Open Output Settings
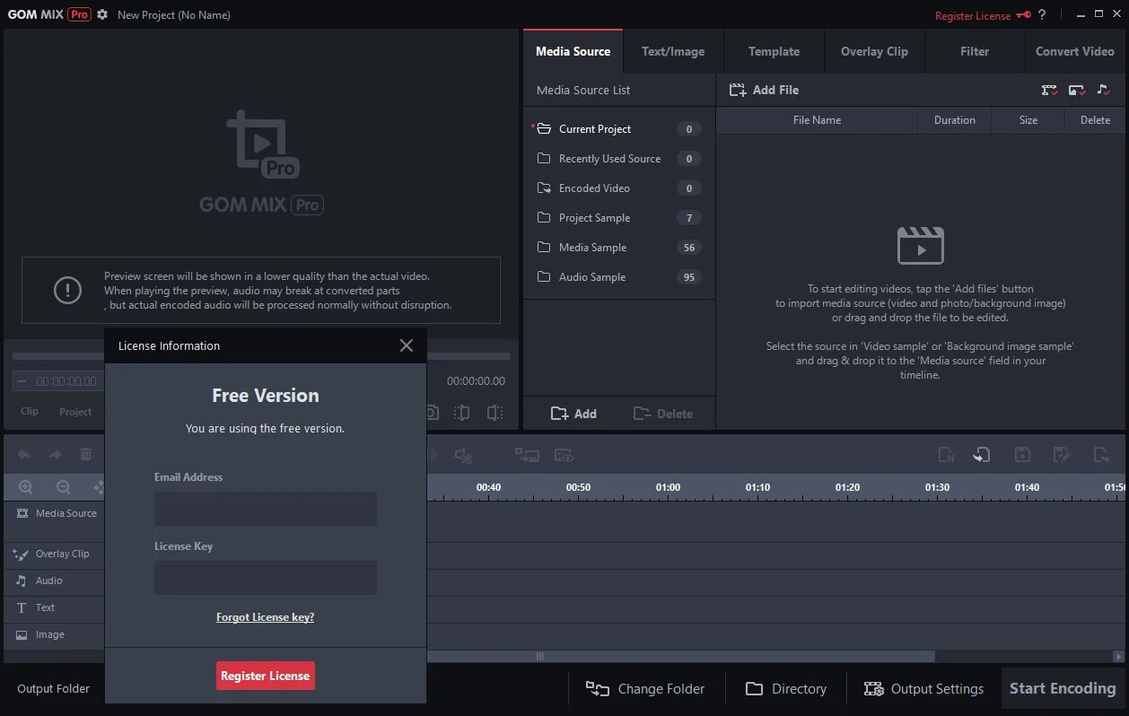The width and height of the screenshot is (1129, 716). click(x=923, y=689)
